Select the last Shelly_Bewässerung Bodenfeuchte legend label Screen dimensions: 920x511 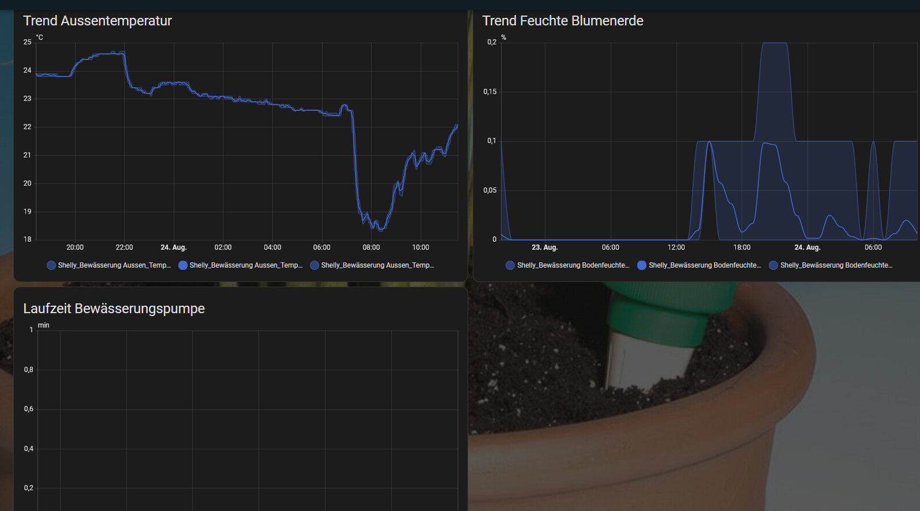(x=836, y=265)
